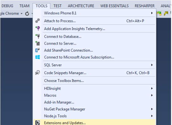Click the Connect to Database plug icon

point(38,36)
